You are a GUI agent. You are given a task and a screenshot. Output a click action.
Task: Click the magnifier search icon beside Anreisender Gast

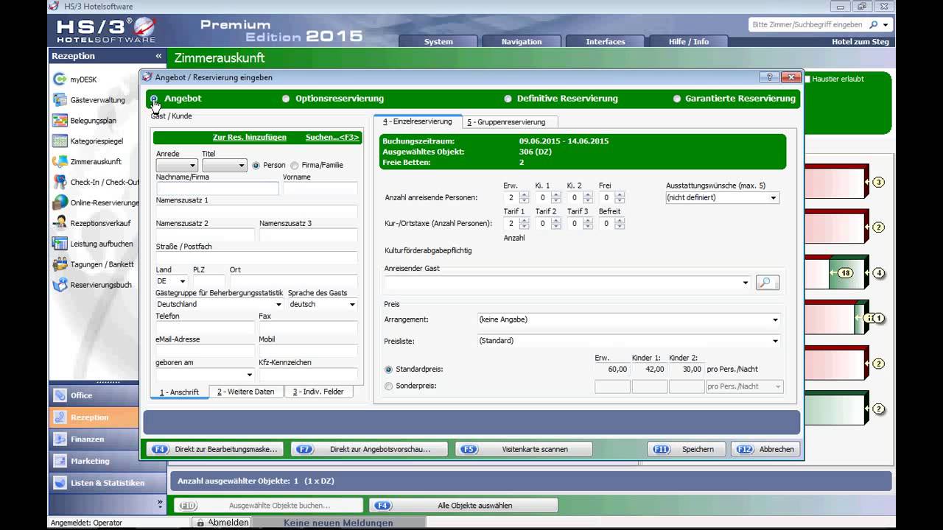(x=767, y=283)
